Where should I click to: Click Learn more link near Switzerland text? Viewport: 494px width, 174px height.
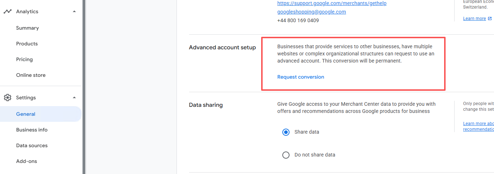(x=474, y=19)
